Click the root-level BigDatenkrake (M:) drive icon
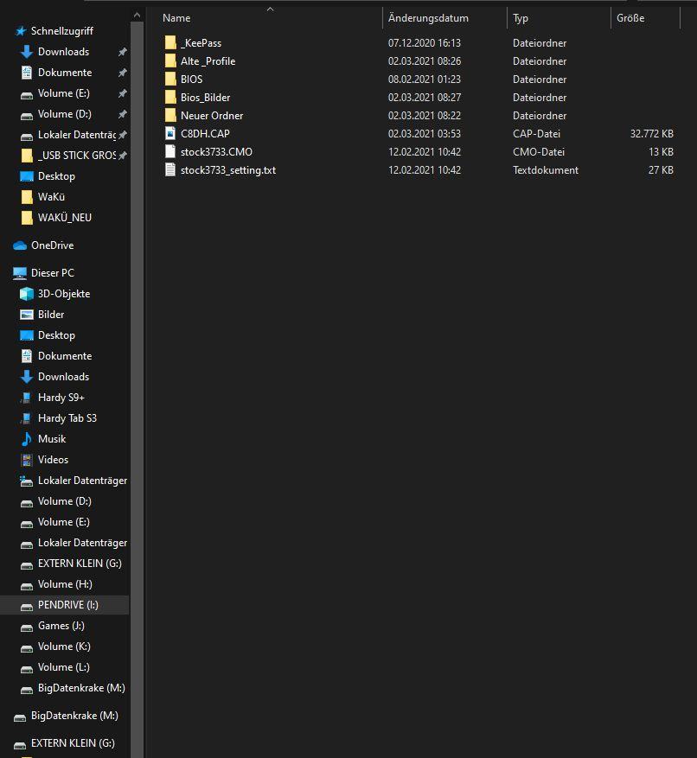697x758 pixels. 20,717
